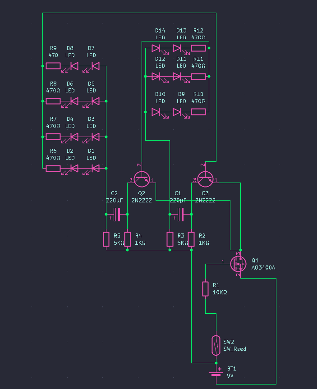317x389 pixels.
Task: Select the Q1 MOSFET symbol
Action: 238,264
